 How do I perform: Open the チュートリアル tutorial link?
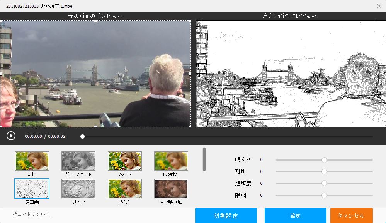click(31, 214)
